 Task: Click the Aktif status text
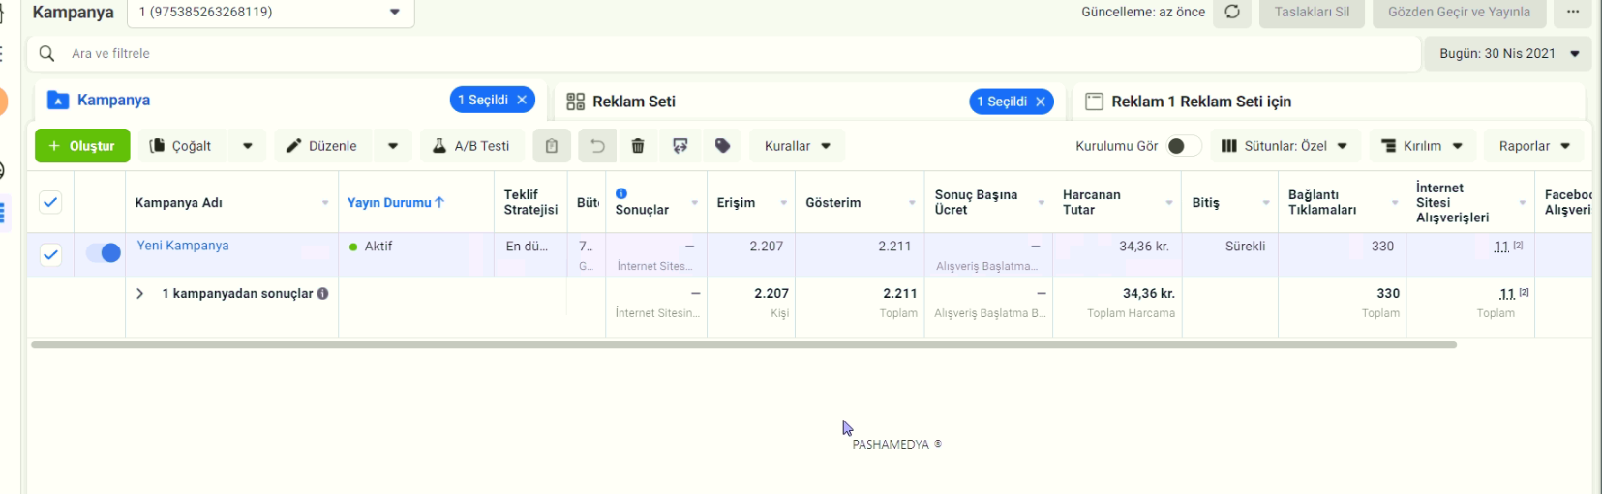pos(378,247)
